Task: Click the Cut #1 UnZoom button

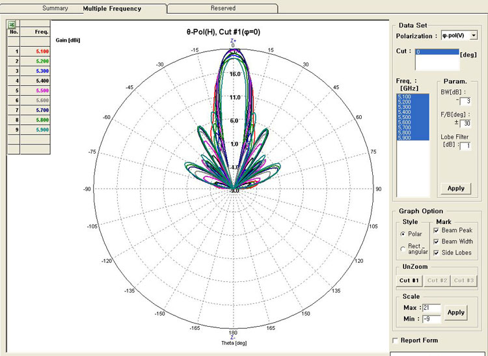Action: [x=409, y=281]
